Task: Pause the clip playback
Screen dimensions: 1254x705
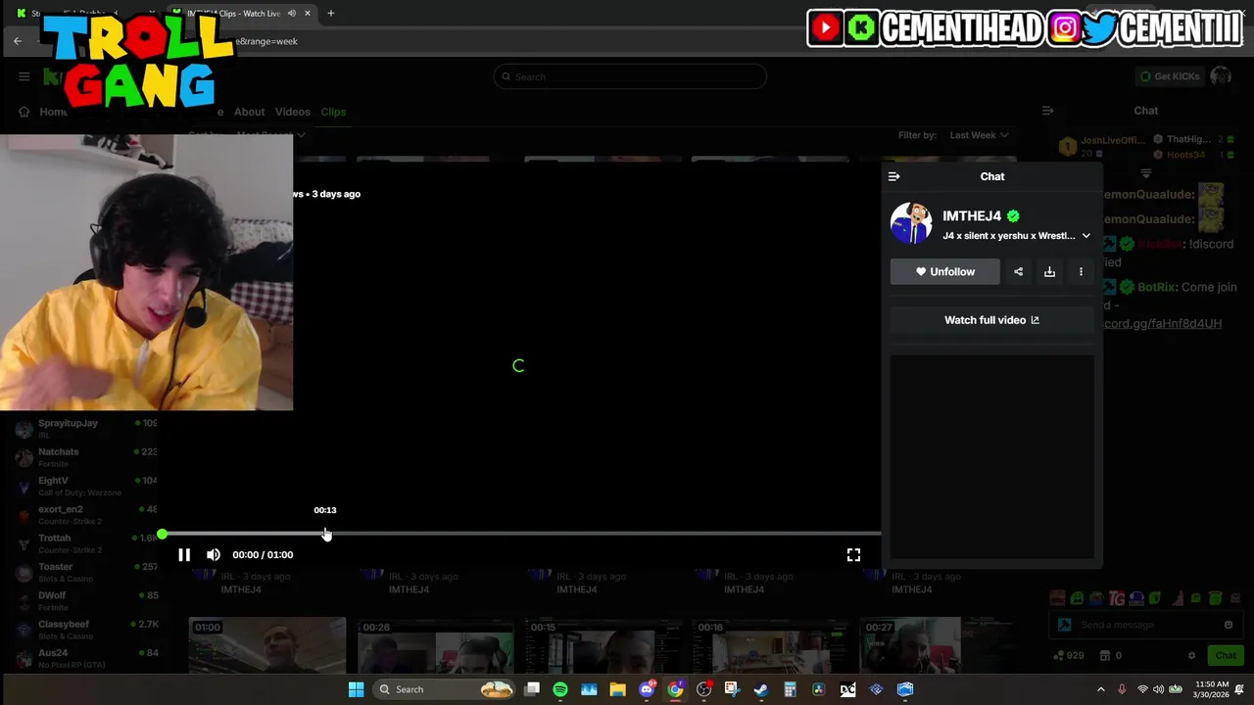Action: 184,554
